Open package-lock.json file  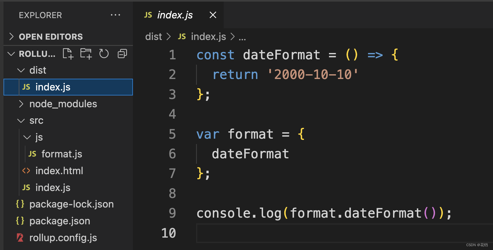tap(68, 204)
